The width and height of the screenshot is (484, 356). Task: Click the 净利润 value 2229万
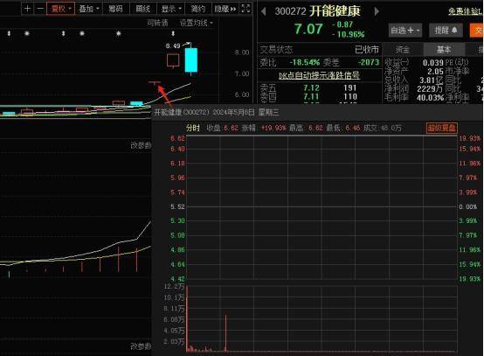(x=430, y=89)
